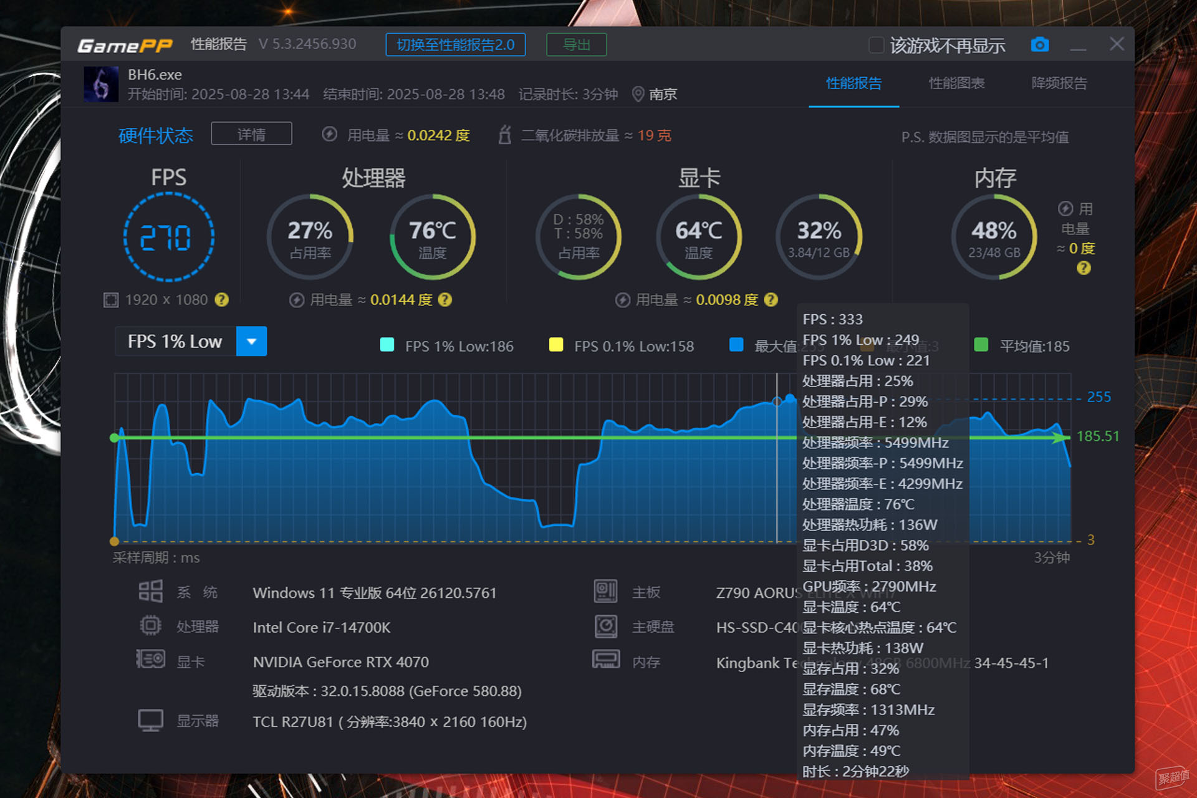Switch to the 降频报告 tab
Screen dimensions: 1197x798
click(x=1059, y=84)
